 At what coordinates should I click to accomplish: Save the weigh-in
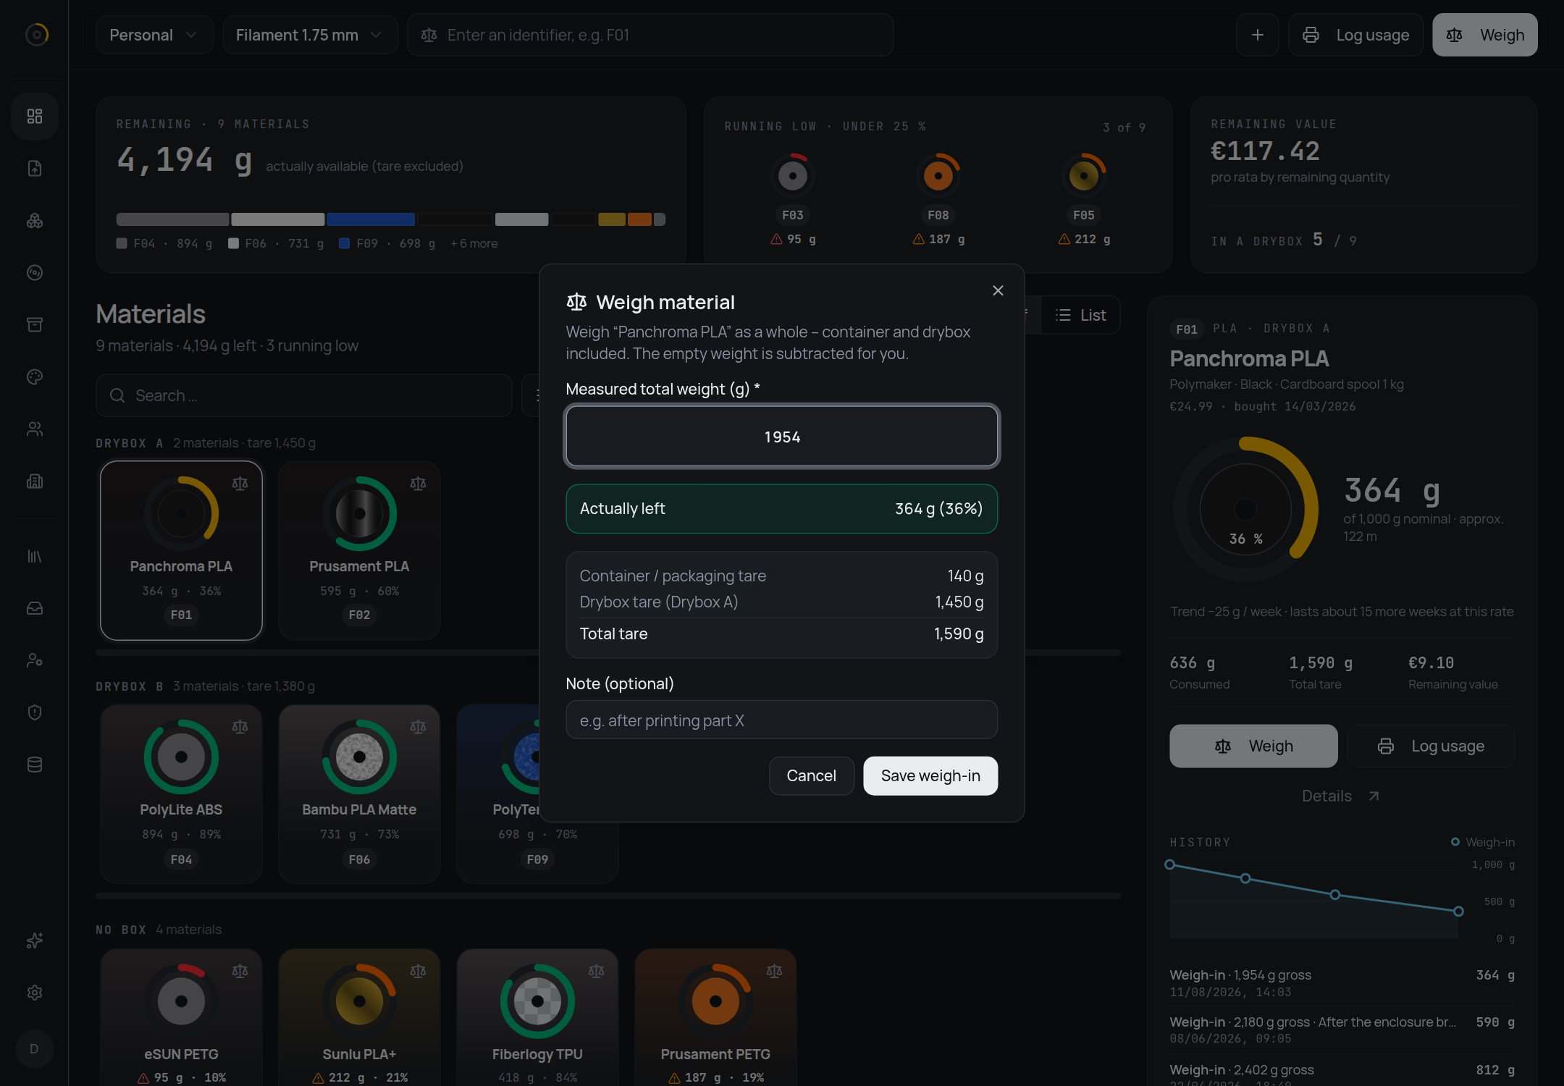coord(930,775)
